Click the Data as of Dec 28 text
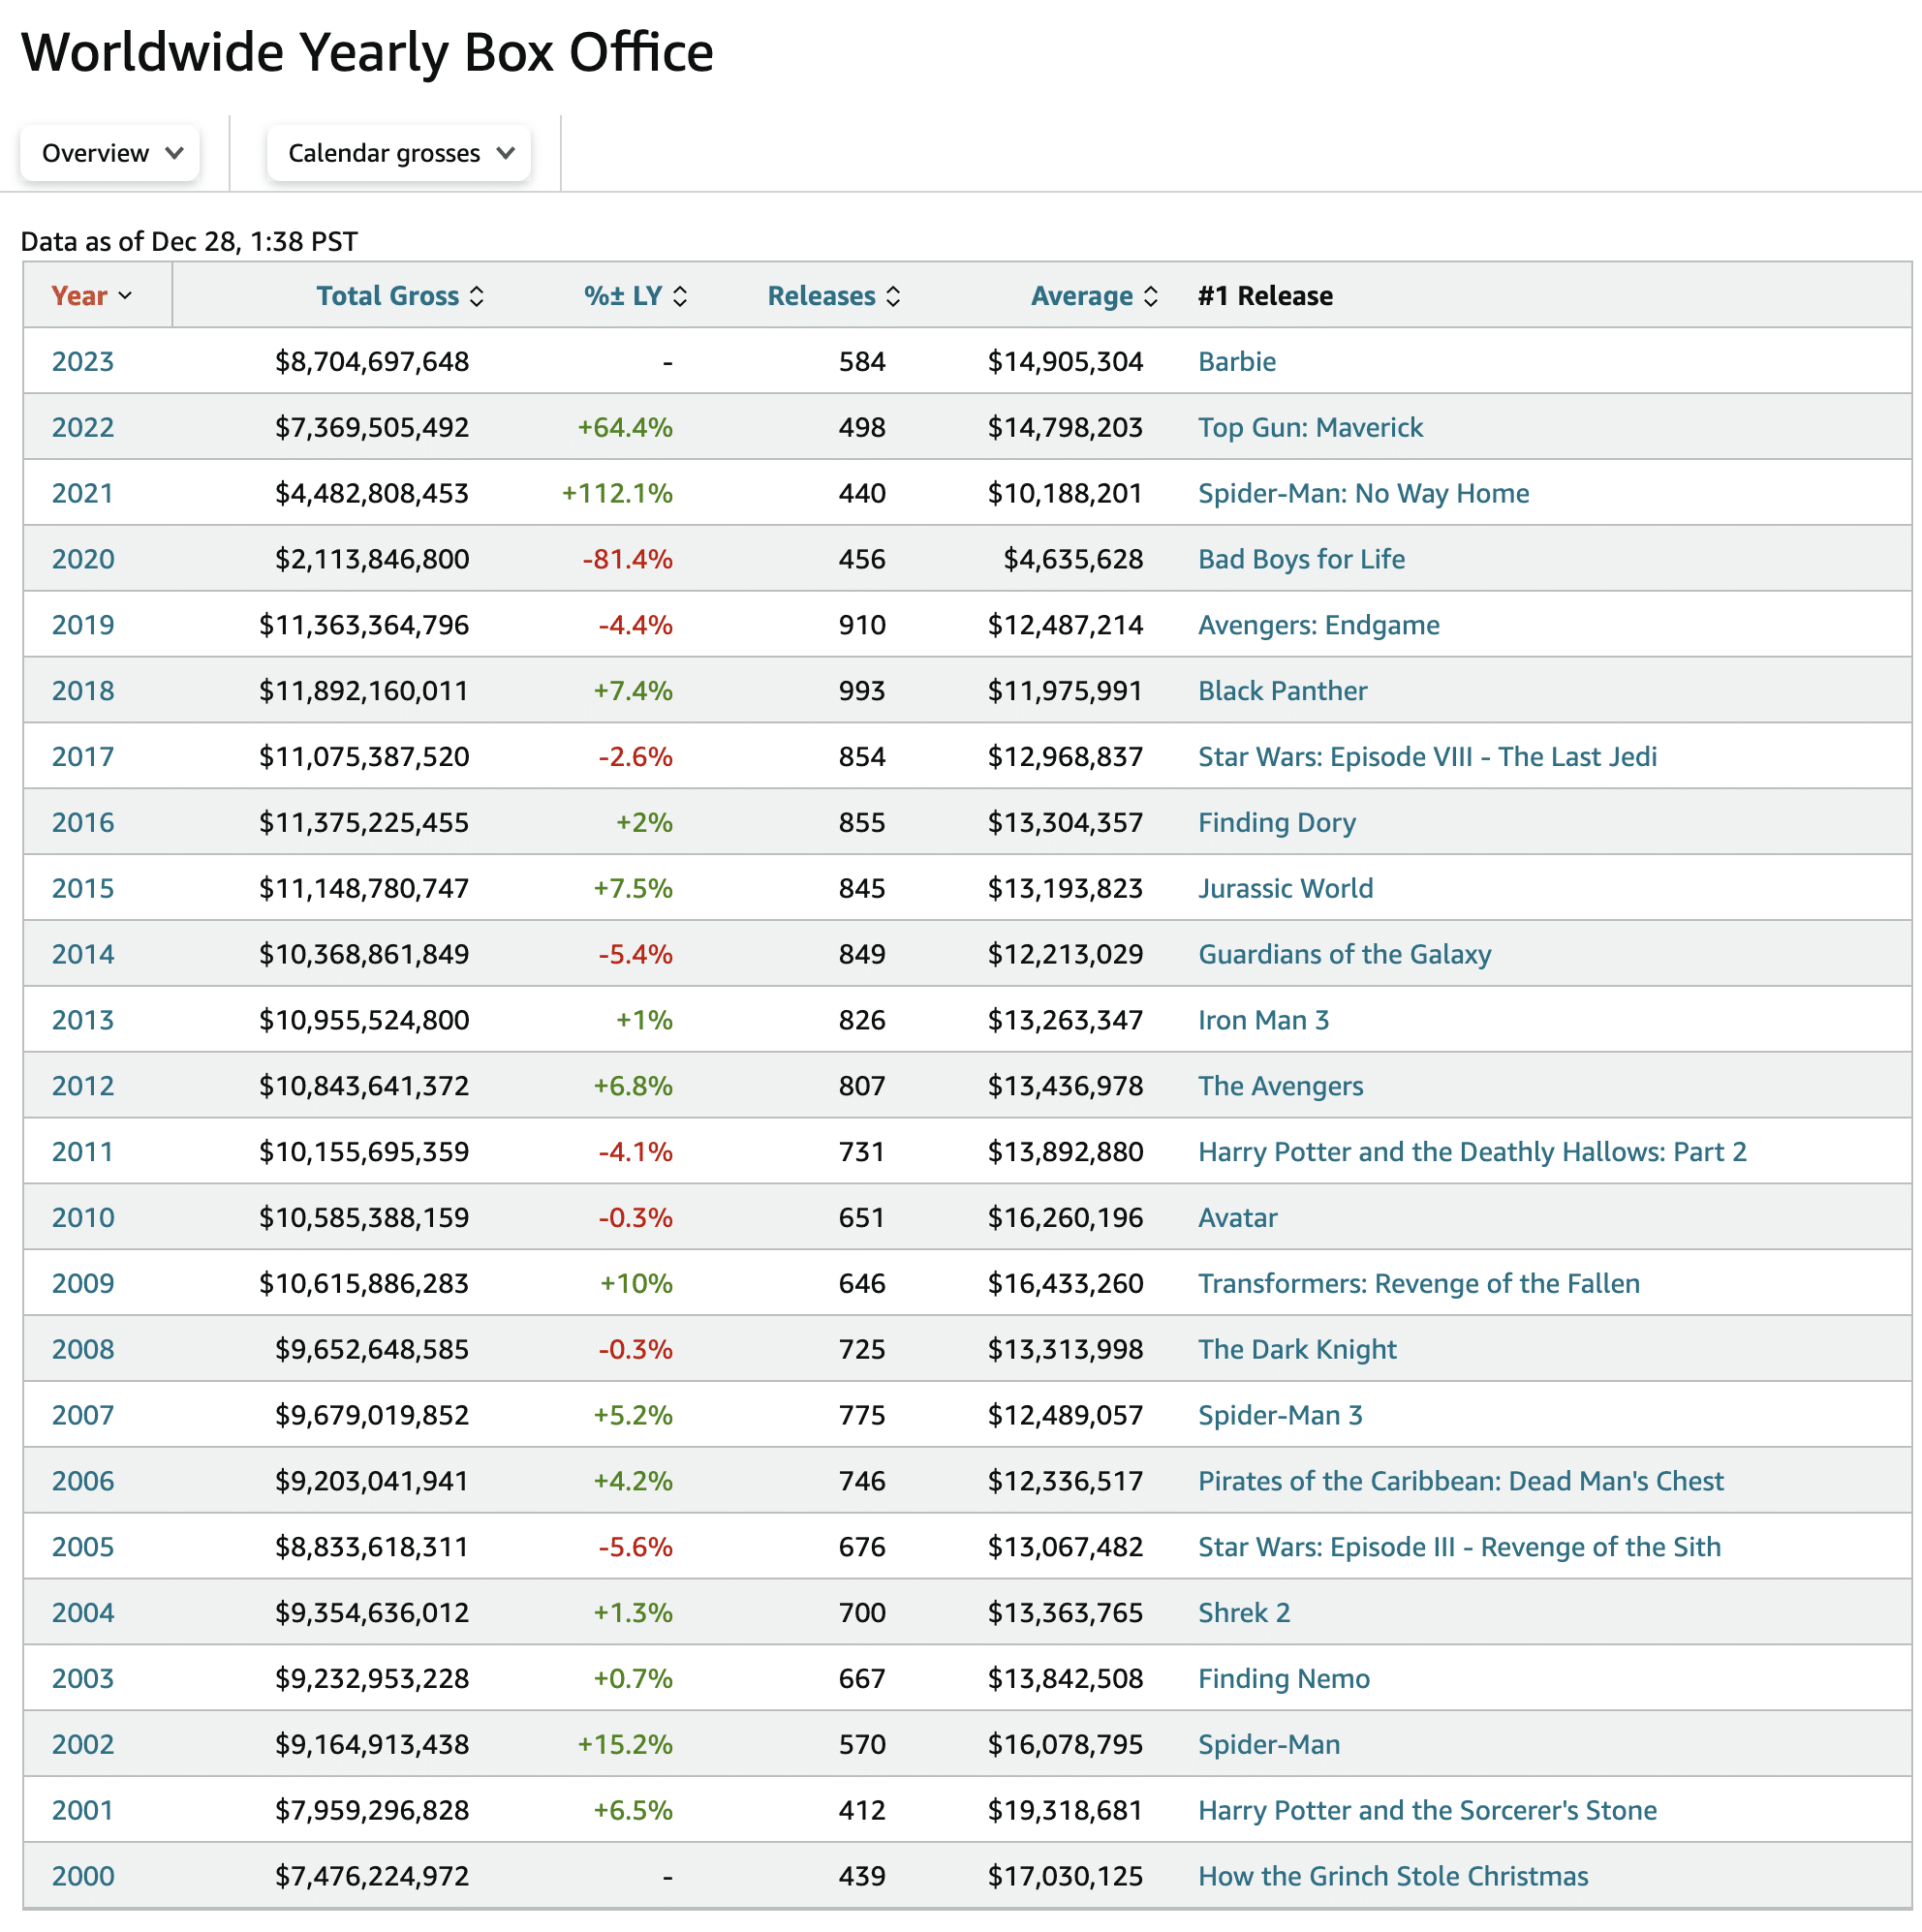The image size is (1922, 1932). click(189, 241)
